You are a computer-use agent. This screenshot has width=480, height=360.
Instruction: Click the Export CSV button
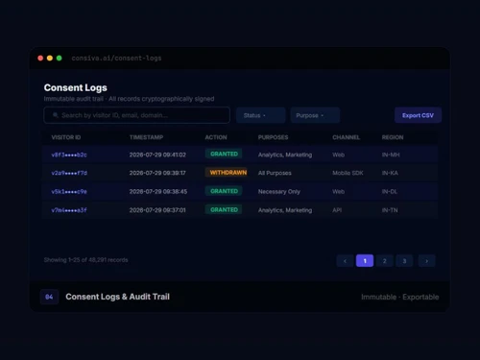point(418,115)
